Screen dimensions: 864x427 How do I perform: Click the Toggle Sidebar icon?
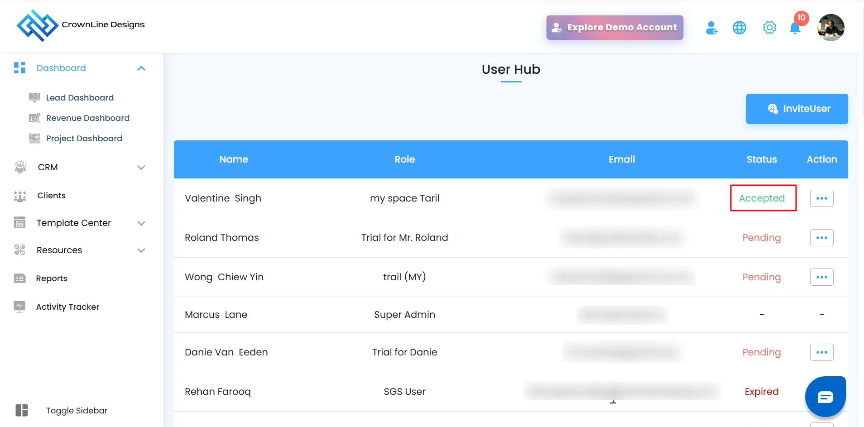click(x=22, y=410)
